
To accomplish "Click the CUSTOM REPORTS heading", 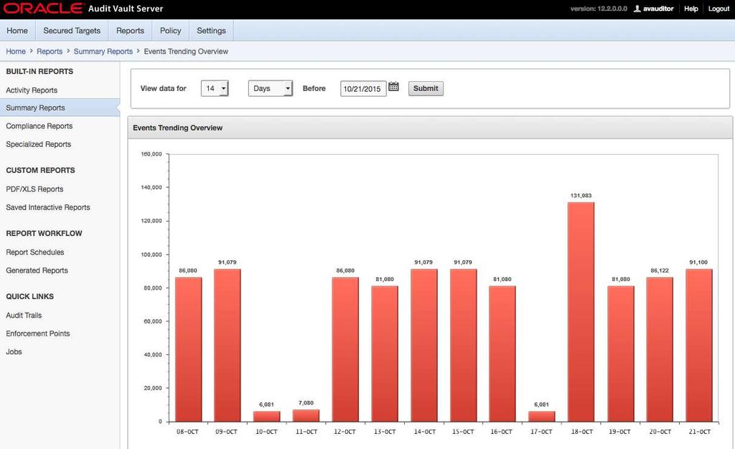I will coord(40,170).
